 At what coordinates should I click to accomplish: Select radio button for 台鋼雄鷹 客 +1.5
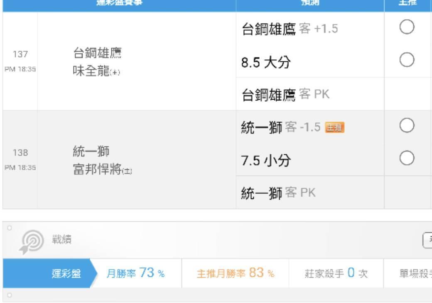407,27
